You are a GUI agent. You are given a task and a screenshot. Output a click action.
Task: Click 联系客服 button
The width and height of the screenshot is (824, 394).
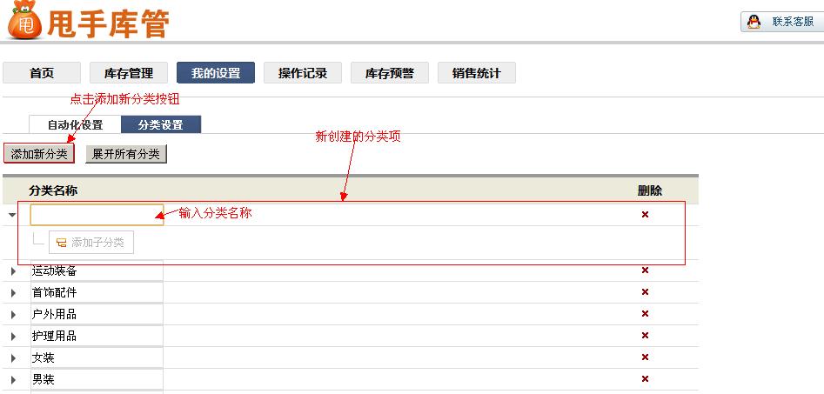782,22
